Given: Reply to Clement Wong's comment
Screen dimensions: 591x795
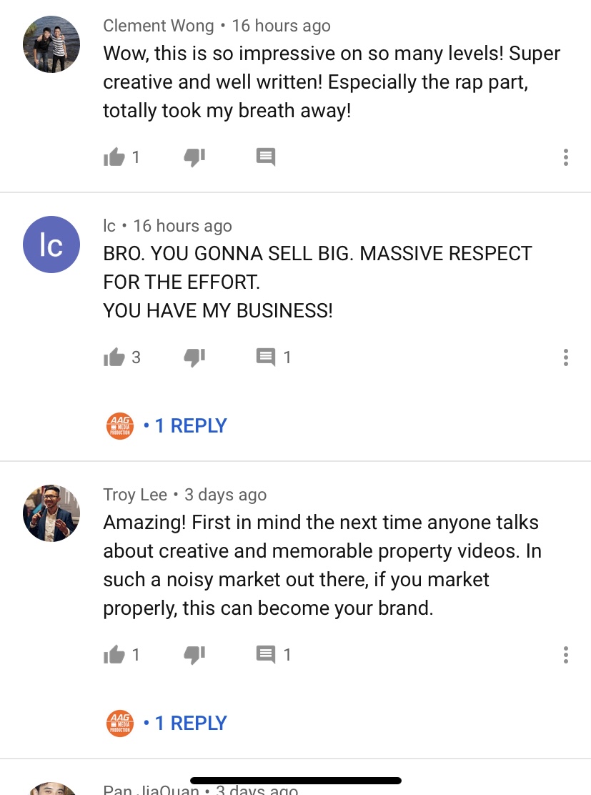Looking at the screenshot, I should [x=266, y=157].
